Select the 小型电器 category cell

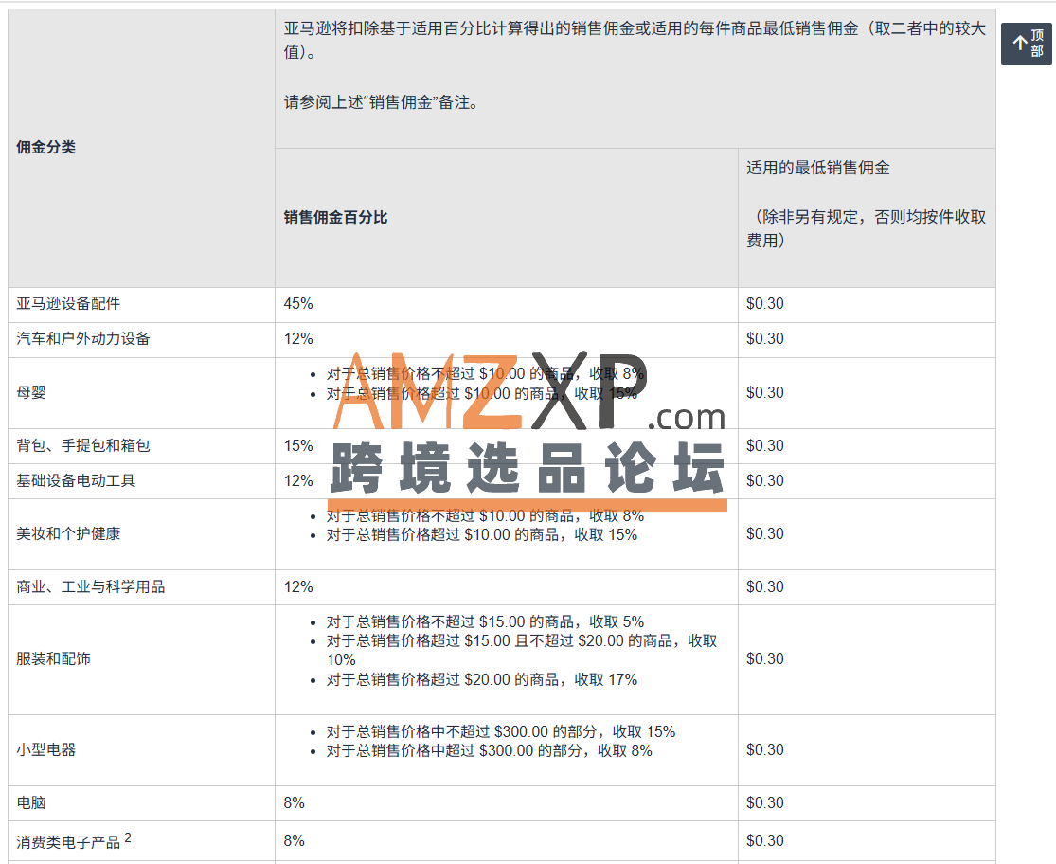point(46,750)
